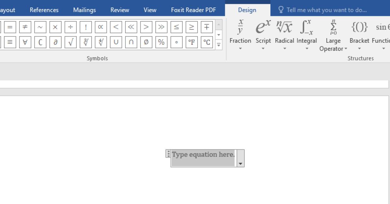Viewport: 390px width, 204px height.
Task: Open the equation options dropdown arrow
Action: coord(240,164)
